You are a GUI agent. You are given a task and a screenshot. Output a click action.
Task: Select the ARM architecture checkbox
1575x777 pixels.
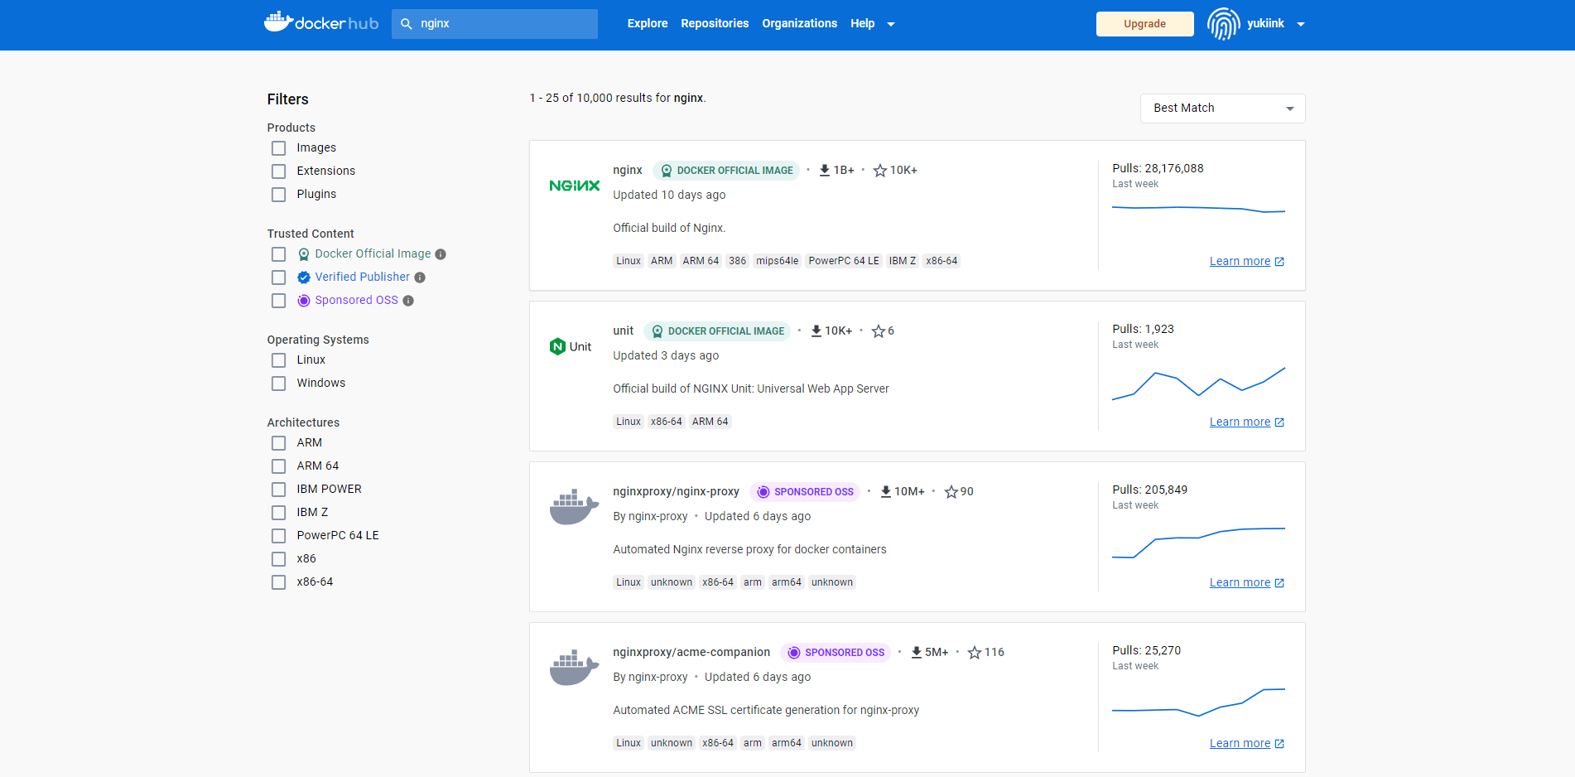pyautogui.click(x=279, y=443)
